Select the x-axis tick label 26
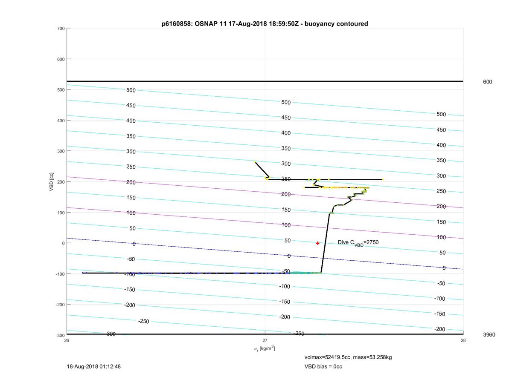512x377 pixels. coord(67,340)
